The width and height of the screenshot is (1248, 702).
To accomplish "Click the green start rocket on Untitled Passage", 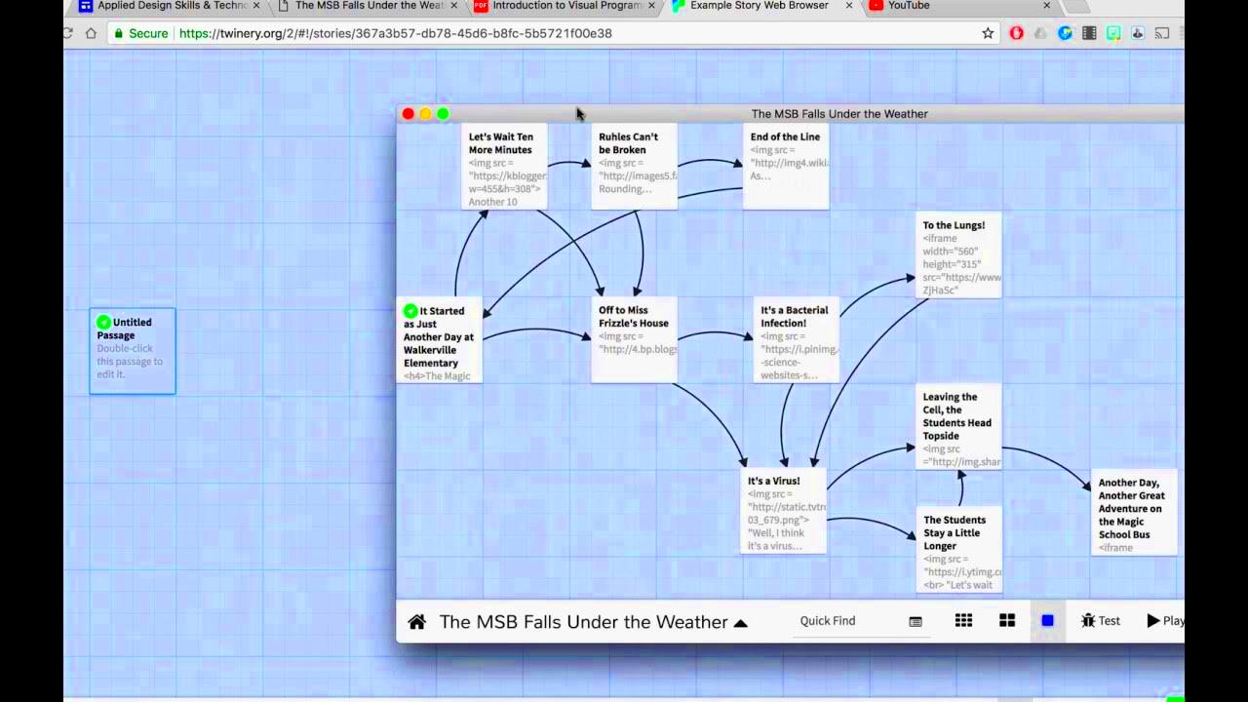I will (103, 322).
